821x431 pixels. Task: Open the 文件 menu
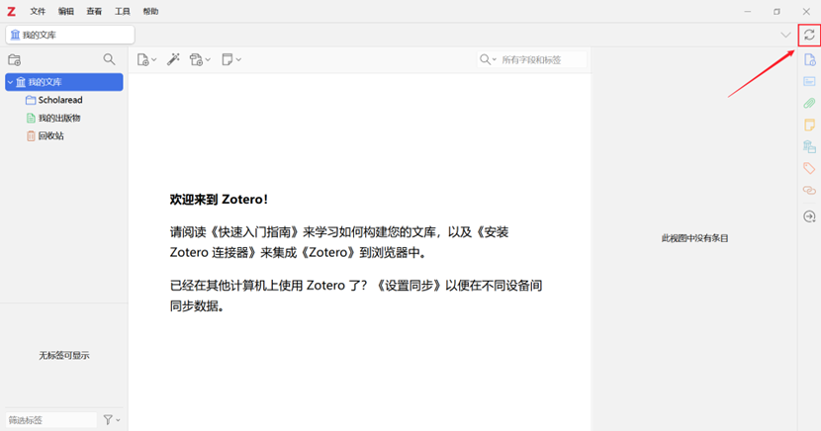38,12
